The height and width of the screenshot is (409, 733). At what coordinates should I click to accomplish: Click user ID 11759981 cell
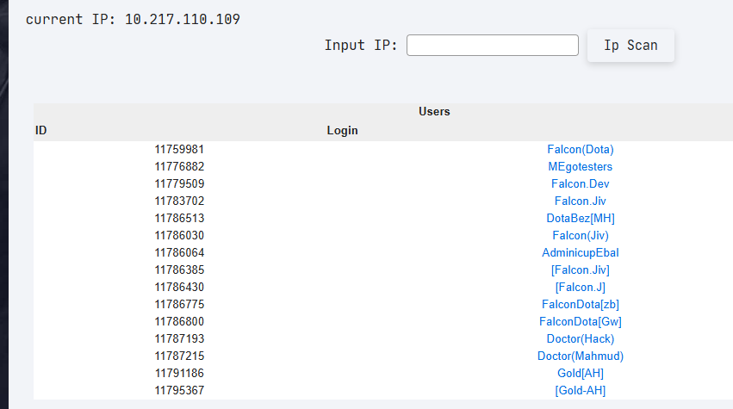pyautogui.click(x=179, y=149)
